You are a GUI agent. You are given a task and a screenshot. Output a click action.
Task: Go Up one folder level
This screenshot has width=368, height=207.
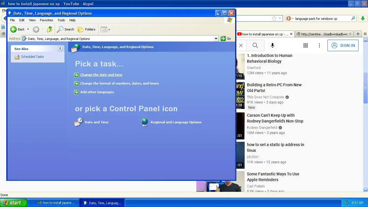click(x=50, y=29)
